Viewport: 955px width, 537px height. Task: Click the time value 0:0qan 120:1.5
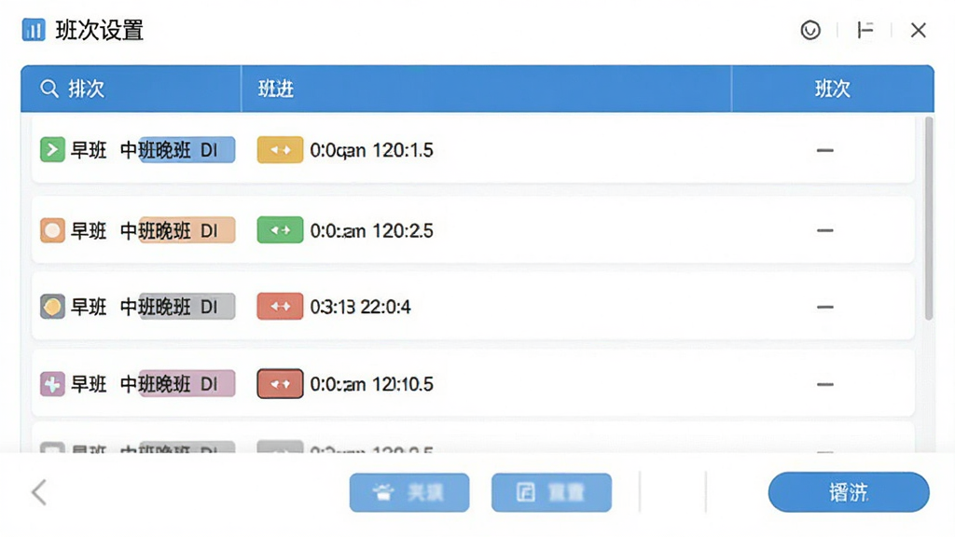tap(371, 150)
